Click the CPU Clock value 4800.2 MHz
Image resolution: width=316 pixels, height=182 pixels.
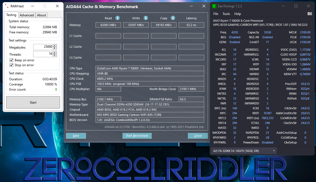pos(150,79)
